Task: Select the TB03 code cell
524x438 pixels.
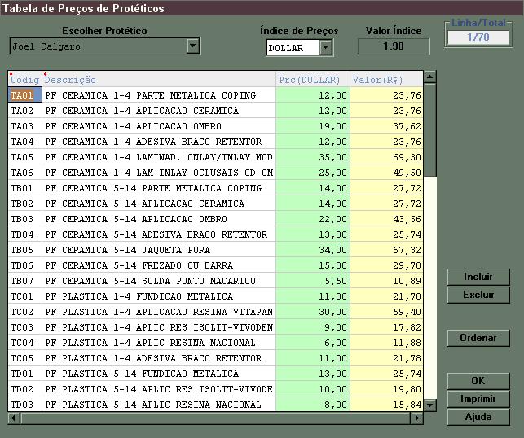Action: click(x=25, y=219)
